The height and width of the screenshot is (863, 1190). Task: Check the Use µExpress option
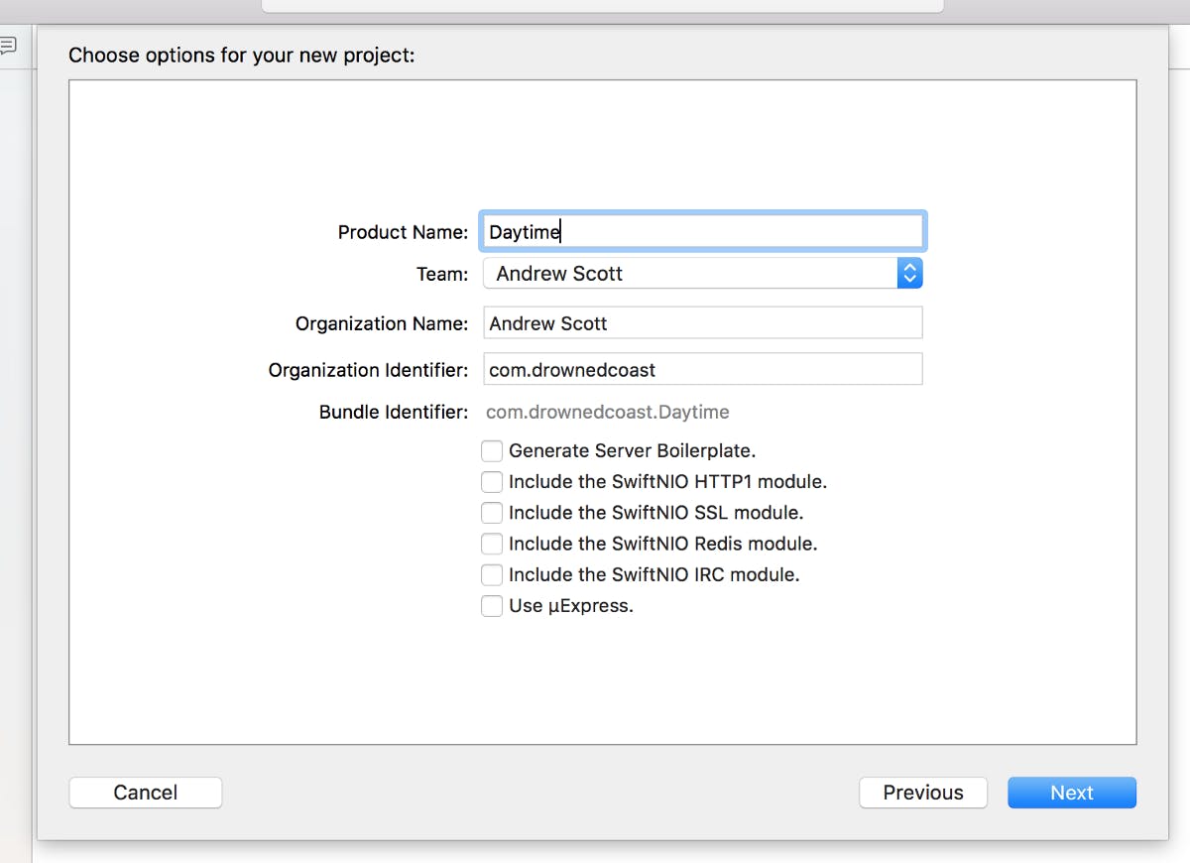[492, 605]
